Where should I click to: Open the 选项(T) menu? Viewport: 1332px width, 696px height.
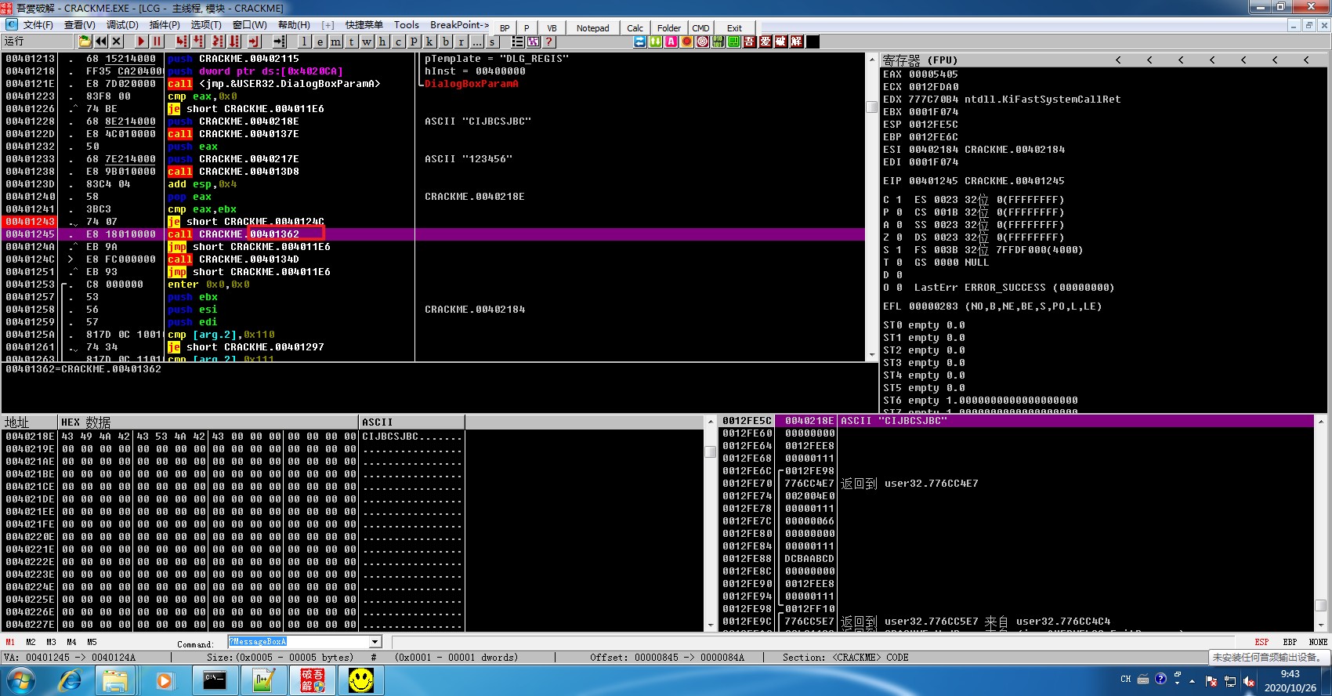[206, 25]
